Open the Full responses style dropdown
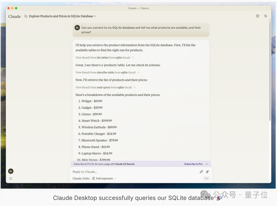 click(104, 179)
